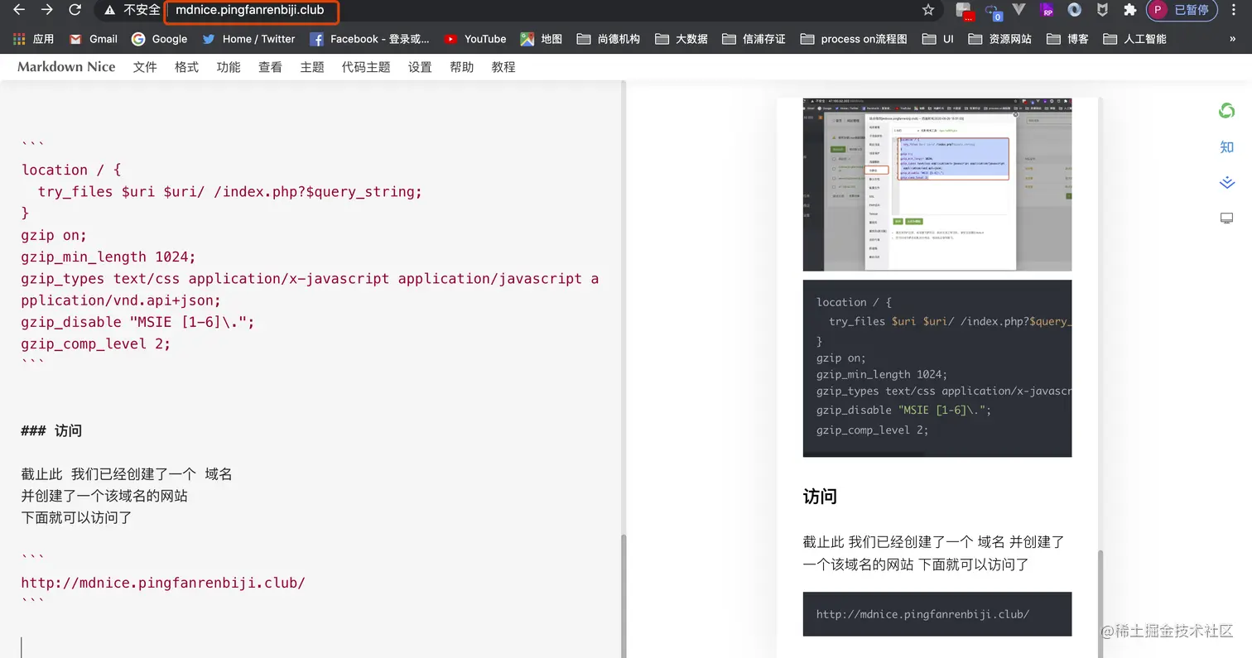Open the gray extension with red badge

[965, 11]
